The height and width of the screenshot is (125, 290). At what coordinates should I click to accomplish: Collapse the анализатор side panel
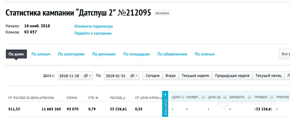point(165,104)
